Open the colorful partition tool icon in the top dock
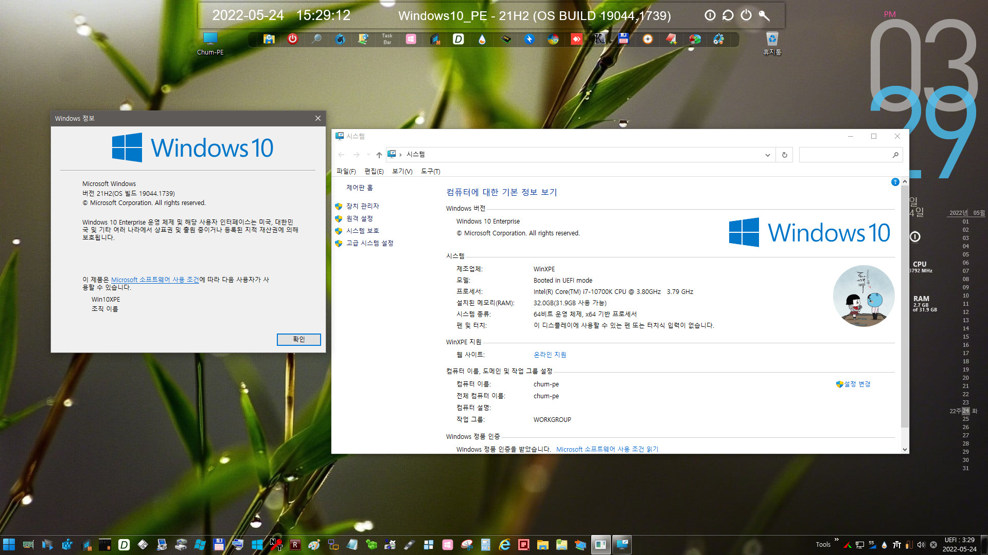Screen dimensions: 988x555 click(x=695, y=39)
